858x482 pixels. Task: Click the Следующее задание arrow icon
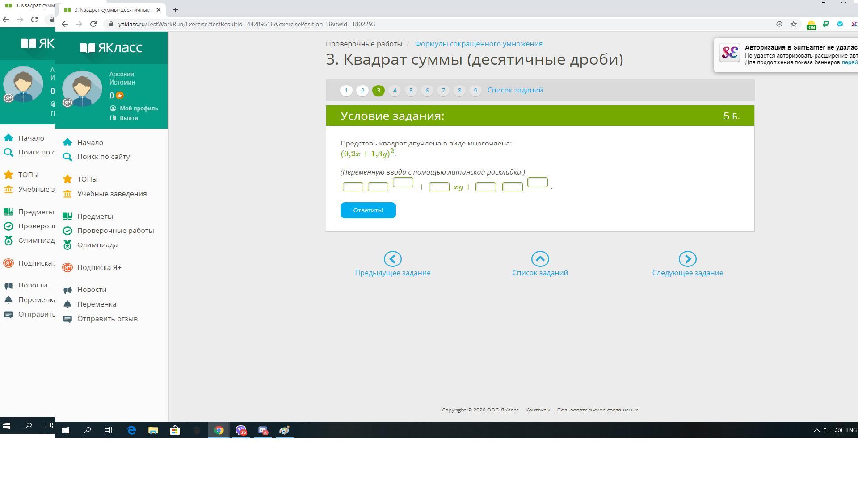tap(687, 259)
